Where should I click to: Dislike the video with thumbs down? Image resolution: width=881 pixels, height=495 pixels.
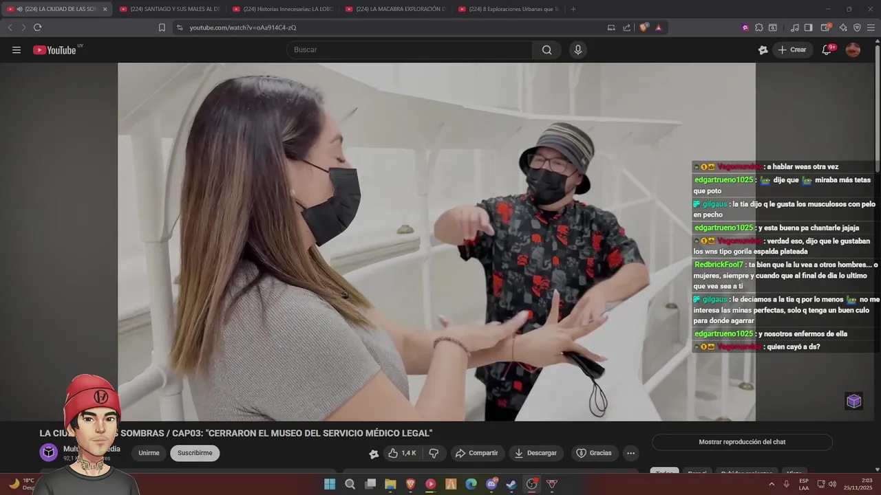[434, 453]
